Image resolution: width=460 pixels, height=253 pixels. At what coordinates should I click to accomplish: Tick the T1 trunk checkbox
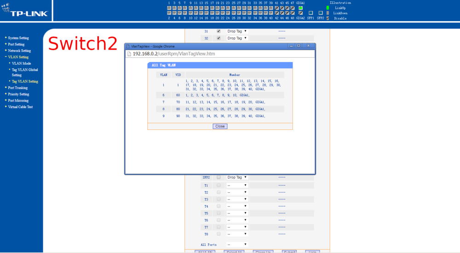tap(218, 186)
